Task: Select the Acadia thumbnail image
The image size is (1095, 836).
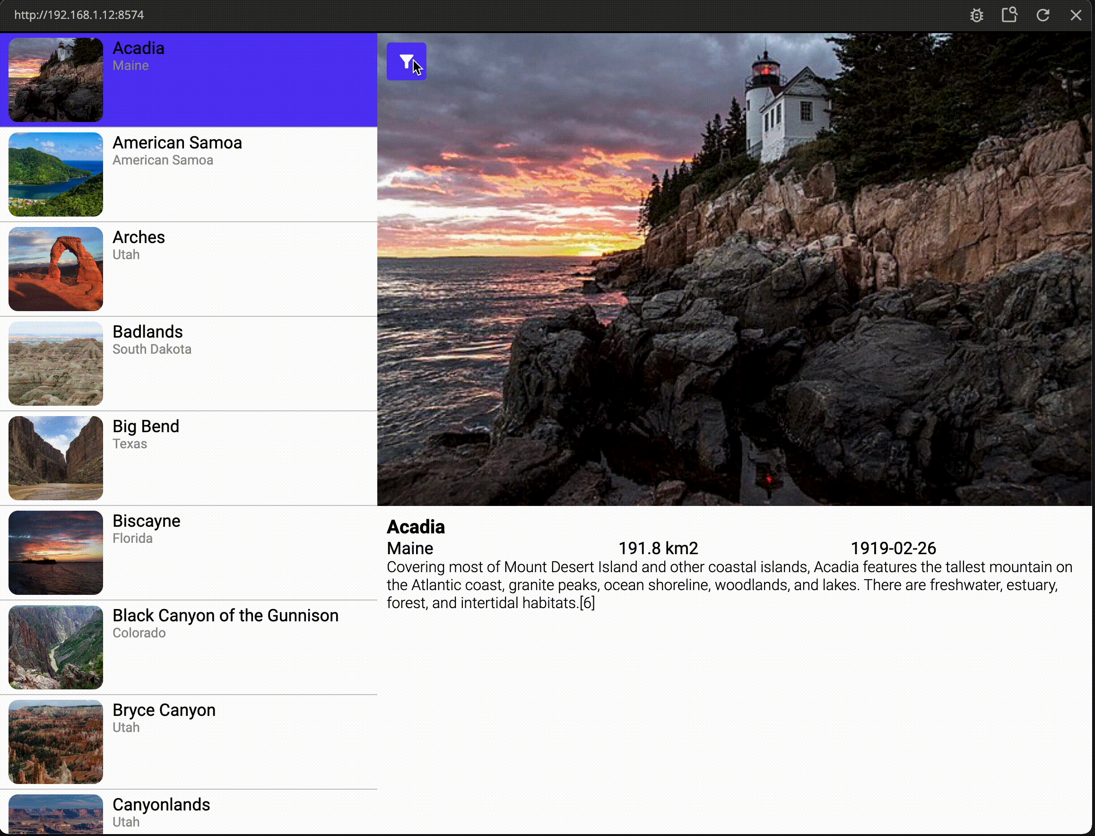Action: (x=56, y=79)
